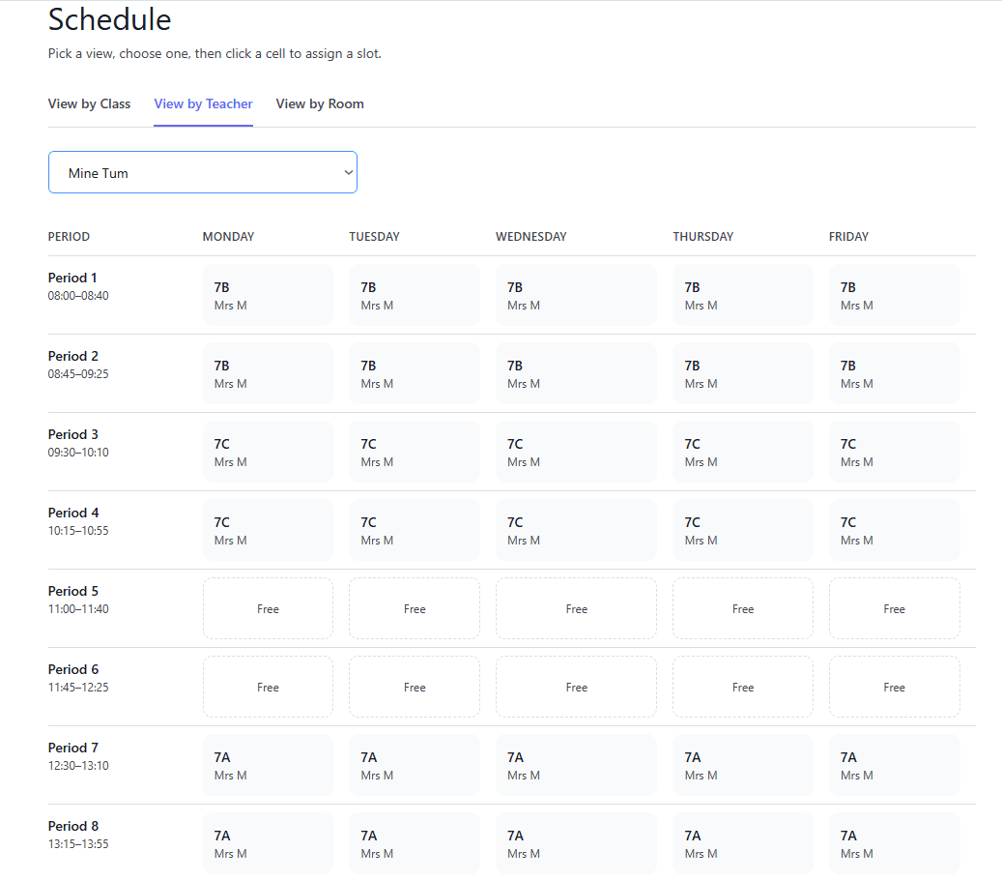1002x881 pixels.
Task: Assign the Free slot Tuesday Period 5
Action: [x=415, y=608]
